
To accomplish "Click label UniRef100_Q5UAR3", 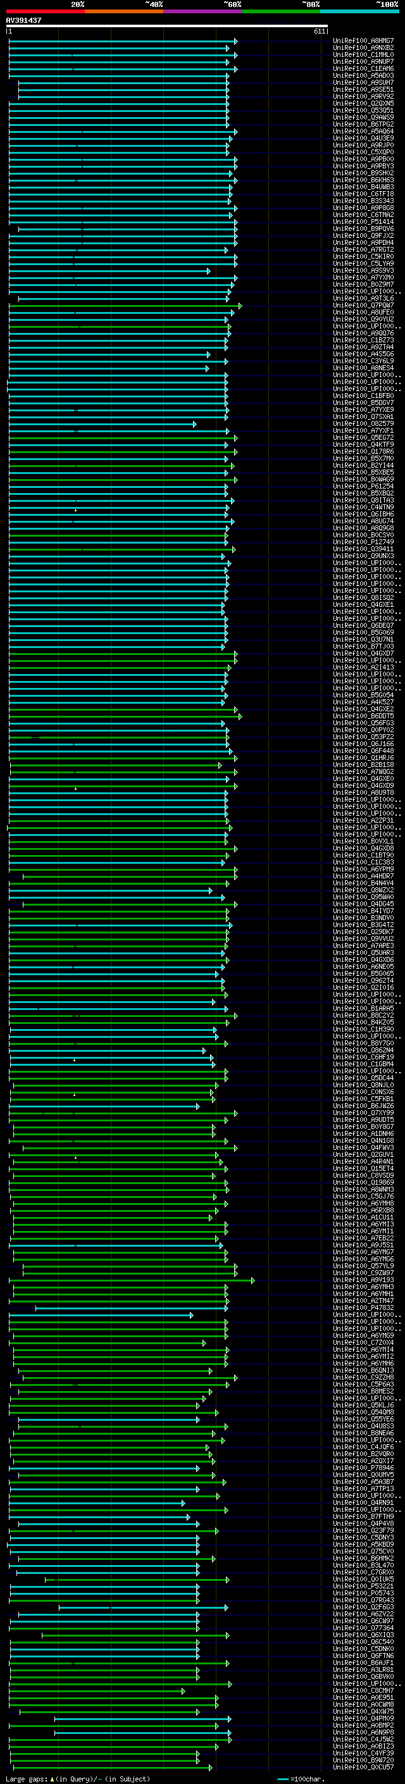I will click(x=363, y=952).
